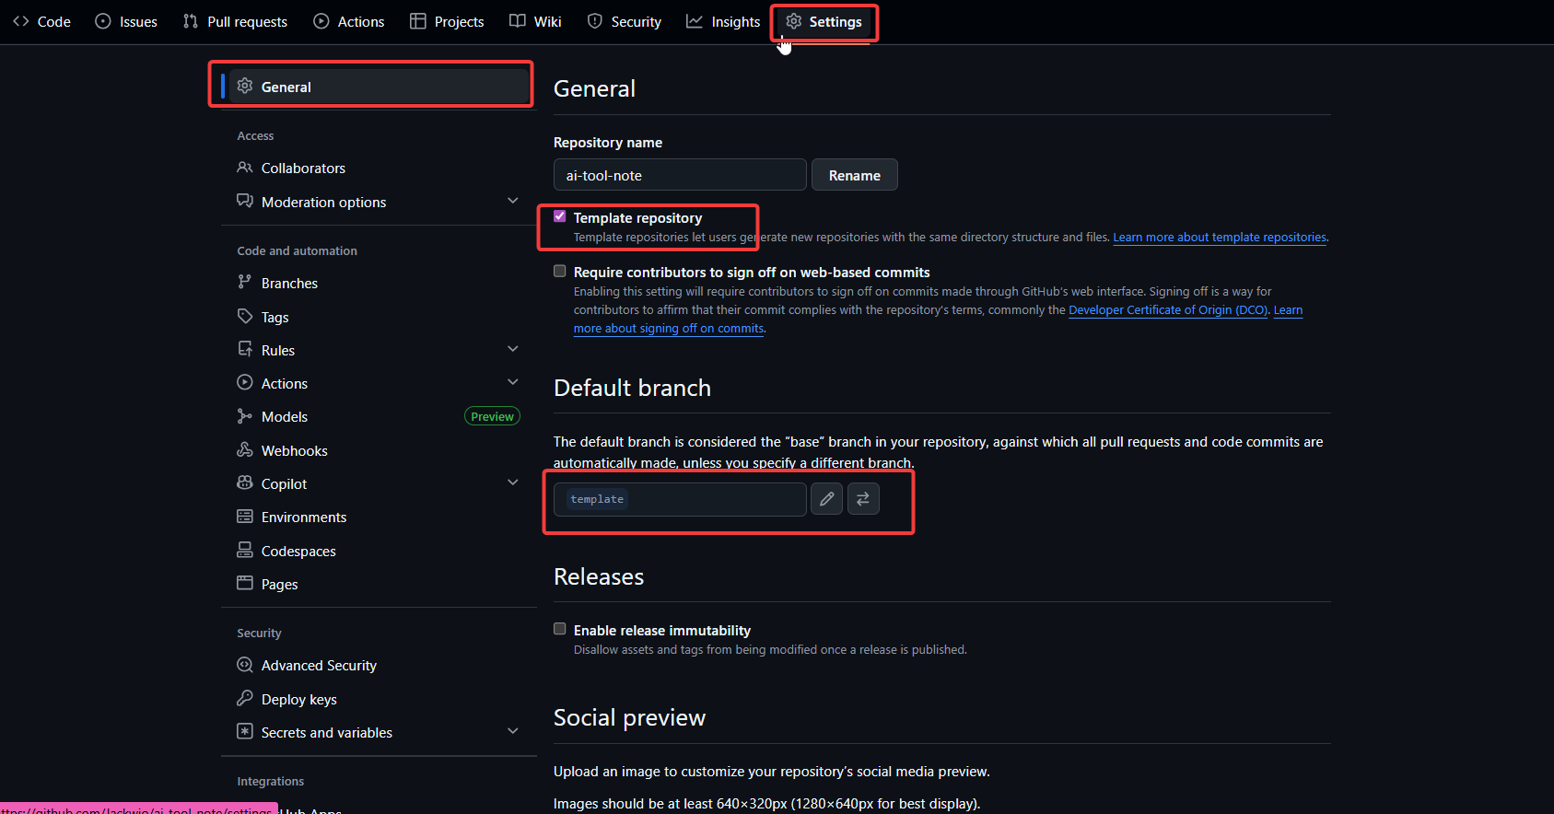1554x814 pixels.
Task: Expand the Moderation options section
Action: (513, 201)
